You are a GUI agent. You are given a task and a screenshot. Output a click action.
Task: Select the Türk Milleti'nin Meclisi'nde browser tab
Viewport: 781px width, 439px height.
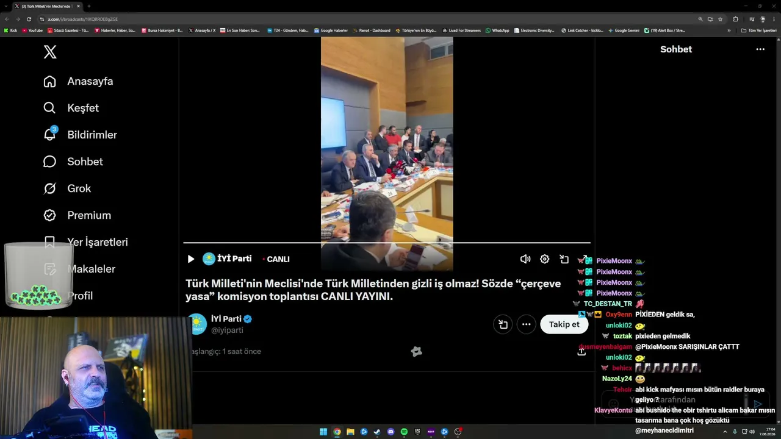[46, 6]
